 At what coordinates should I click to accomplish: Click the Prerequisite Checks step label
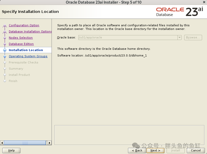point(24,62)
